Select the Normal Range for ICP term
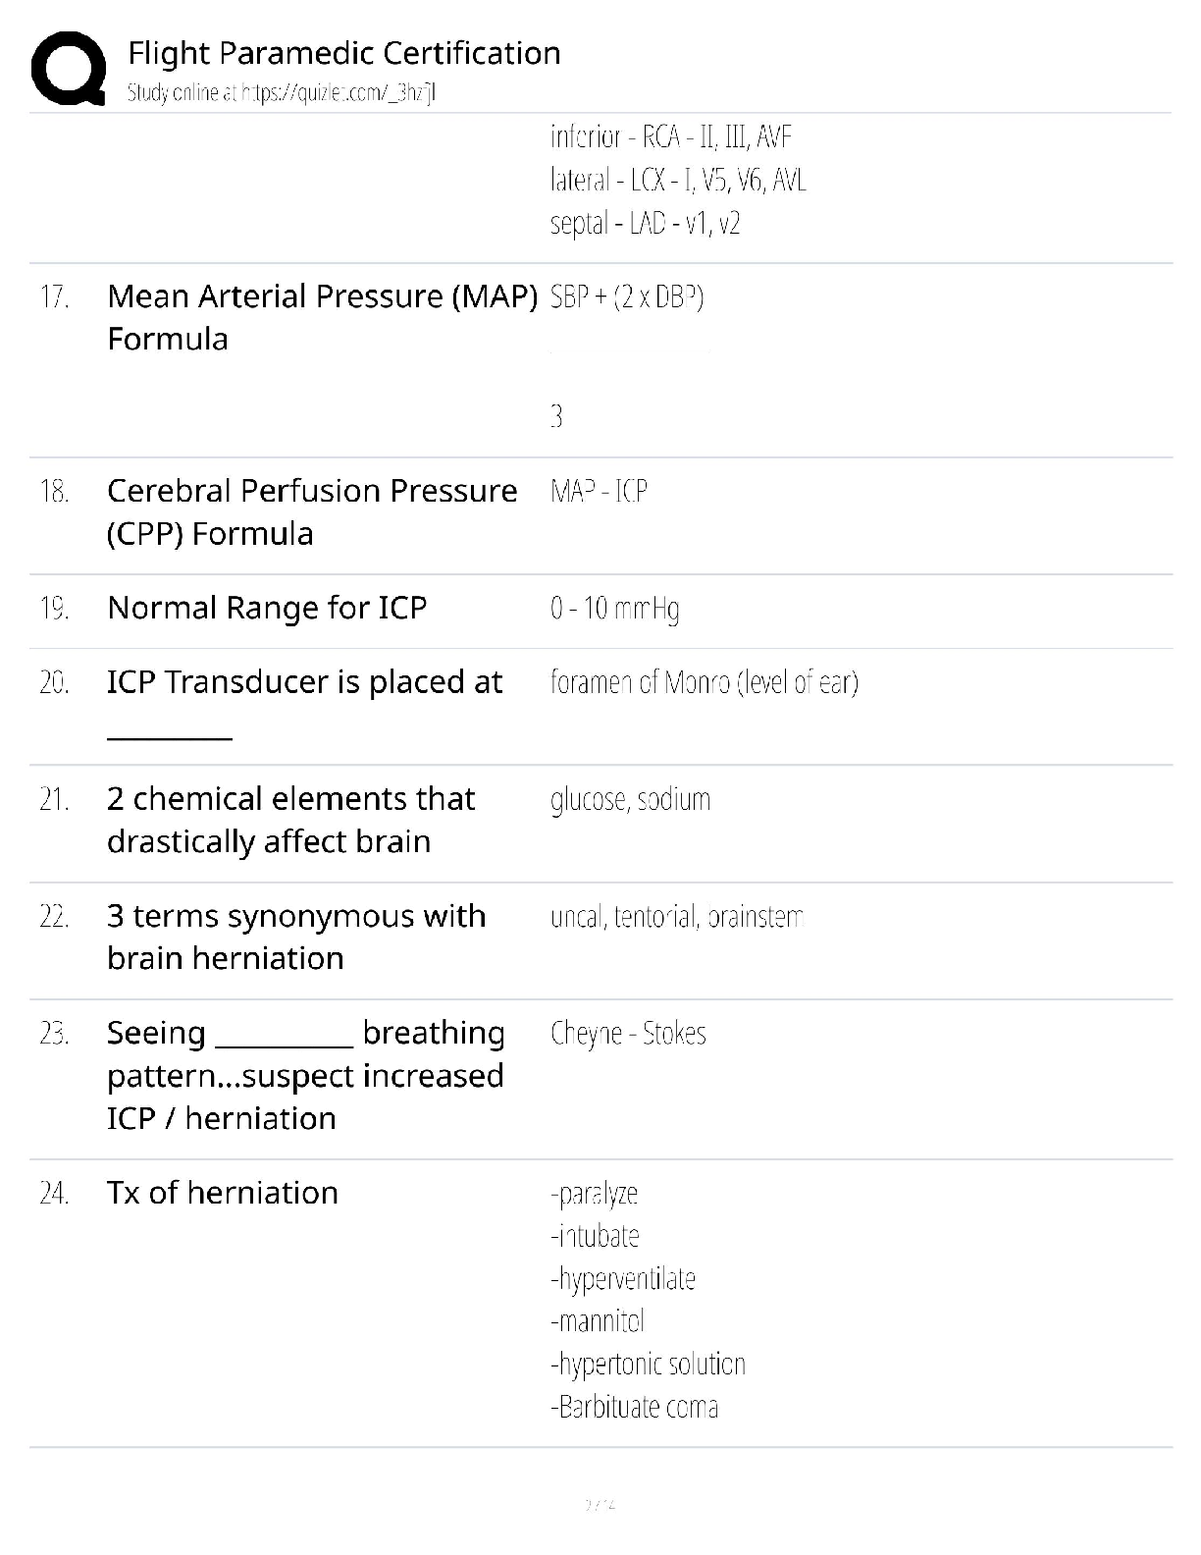 [x=267, y=608]
